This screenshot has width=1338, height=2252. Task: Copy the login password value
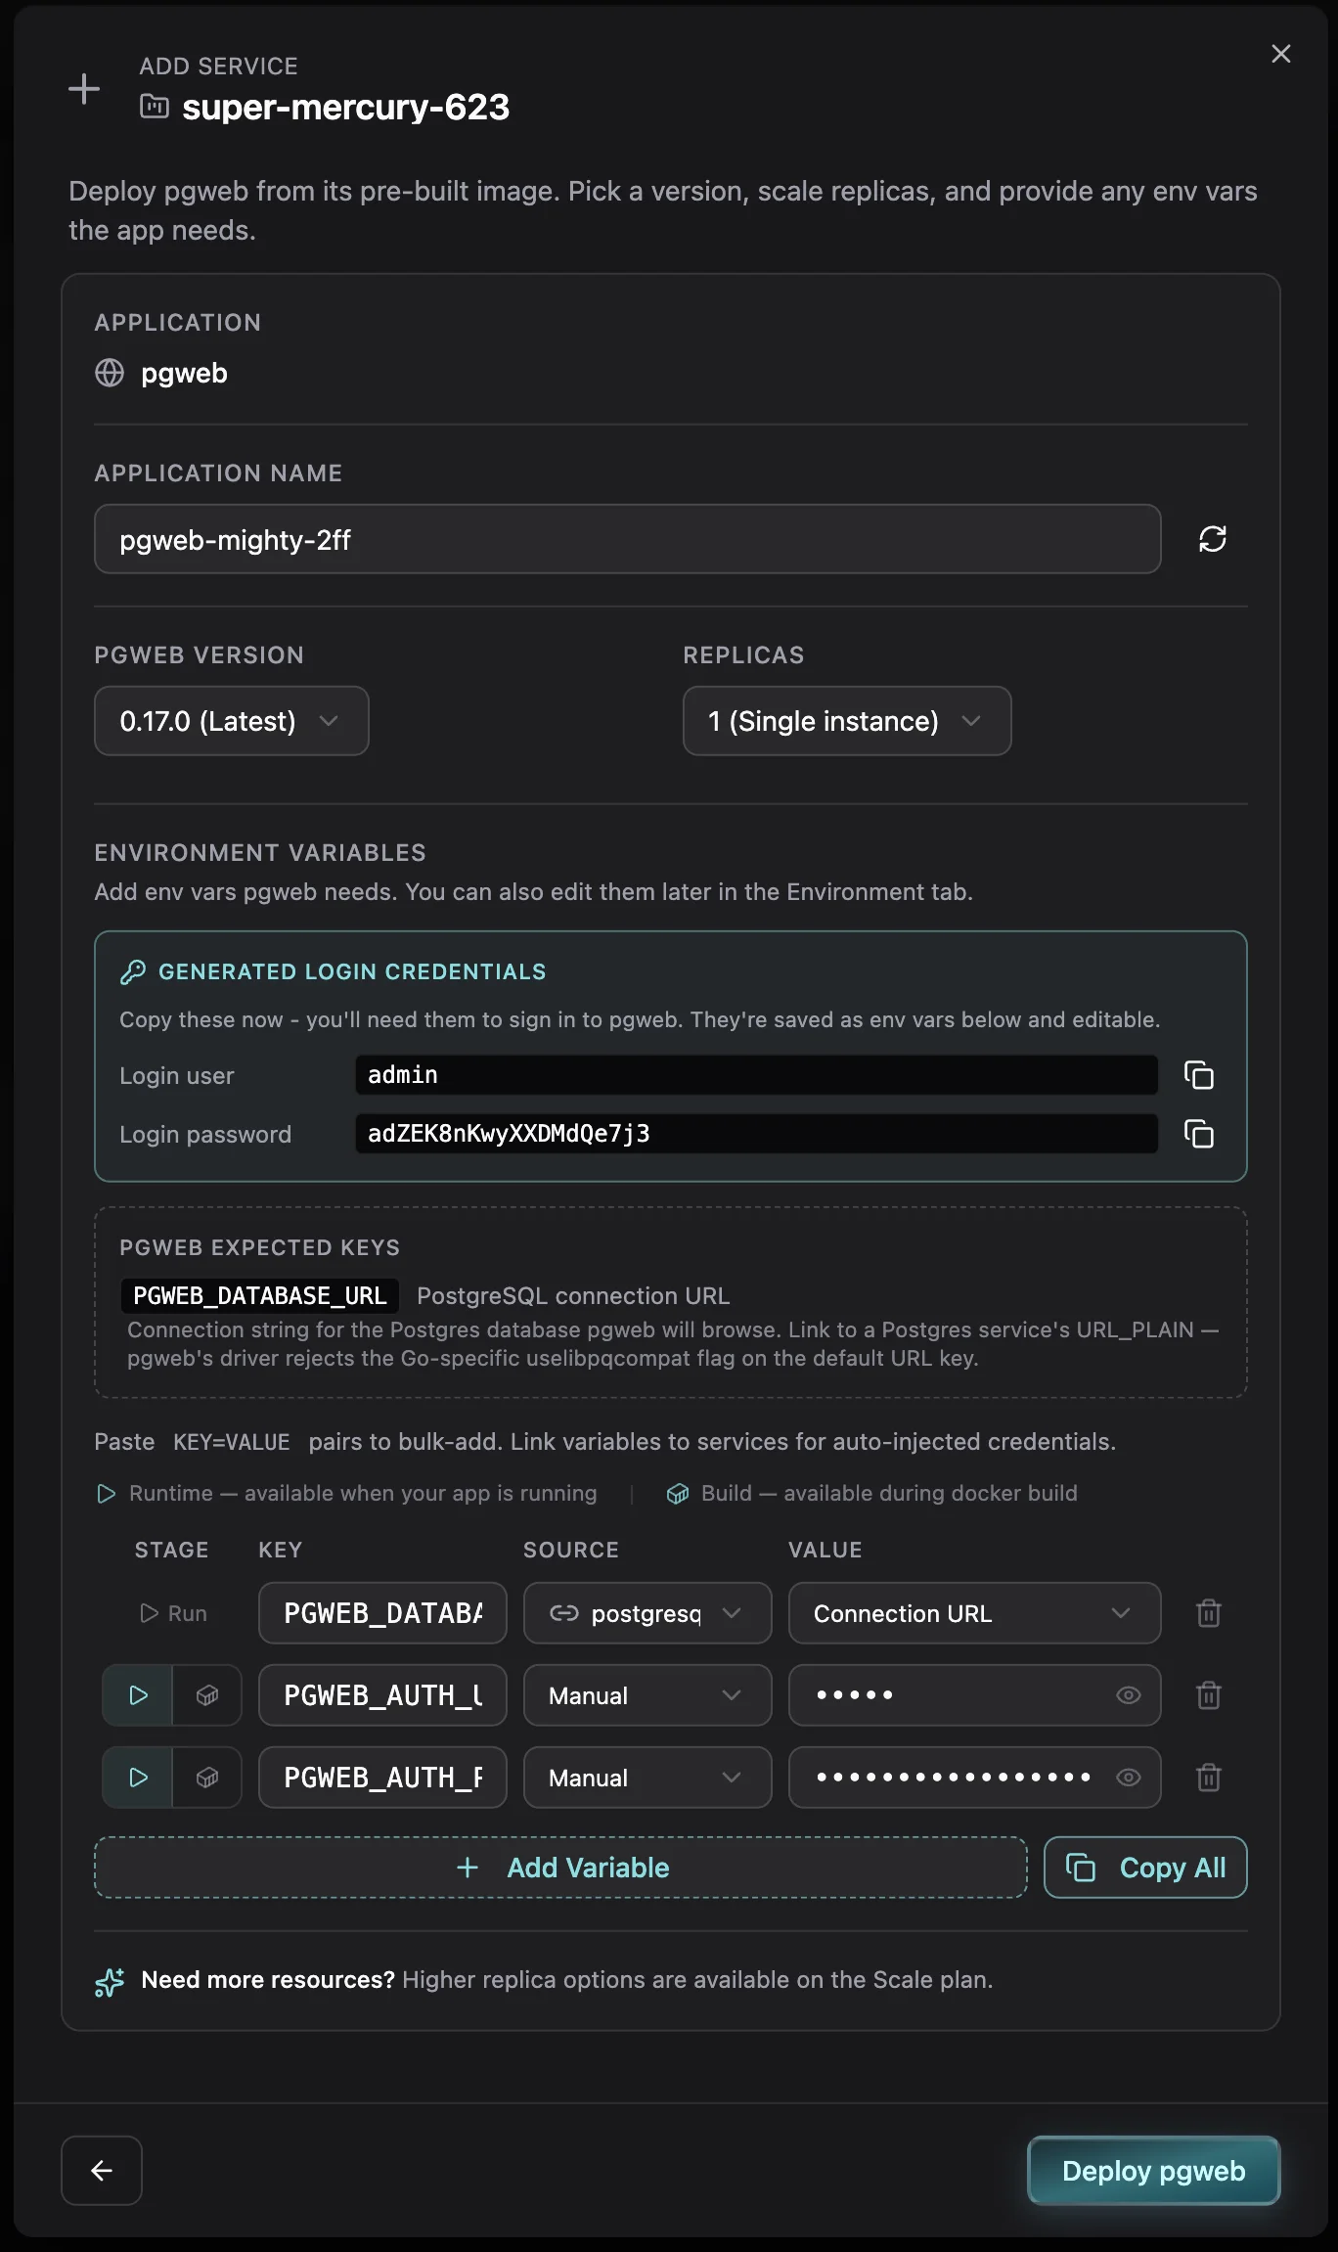point(1198,1134)
